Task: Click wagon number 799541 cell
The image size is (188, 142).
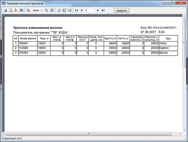Action: point(28,43)
